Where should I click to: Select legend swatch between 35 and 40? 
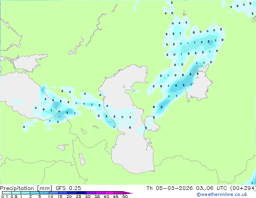click(x=100, y=193)
